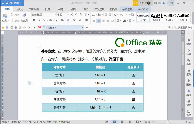This screenshot has width=194, height=124.
Task: Increase indent icon
Action: pyautogui.click(x=110, y=15)
